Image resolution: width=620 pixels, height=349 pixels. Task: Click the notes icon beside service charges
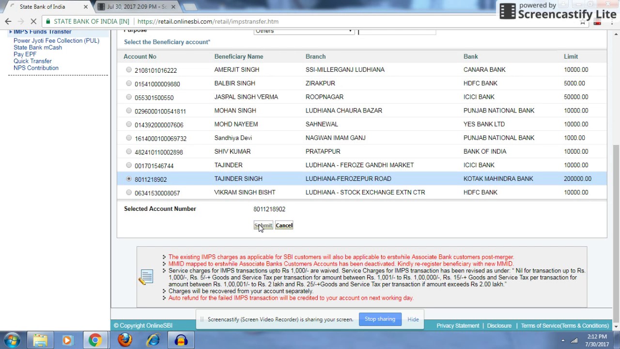click(146, 277)
